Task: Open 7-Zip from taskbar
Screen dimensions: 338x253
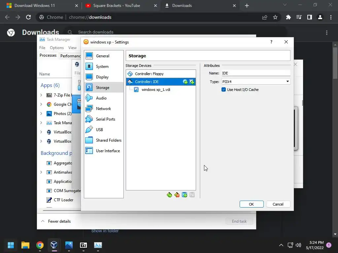Action: (84, 245)
